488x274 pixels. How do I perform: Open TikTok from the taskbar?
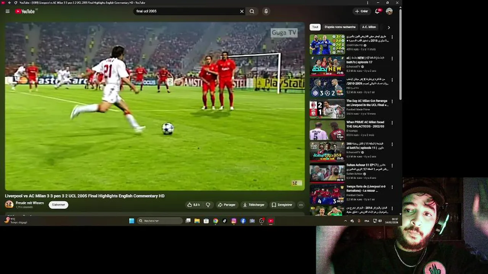click(x=225, y=221)
